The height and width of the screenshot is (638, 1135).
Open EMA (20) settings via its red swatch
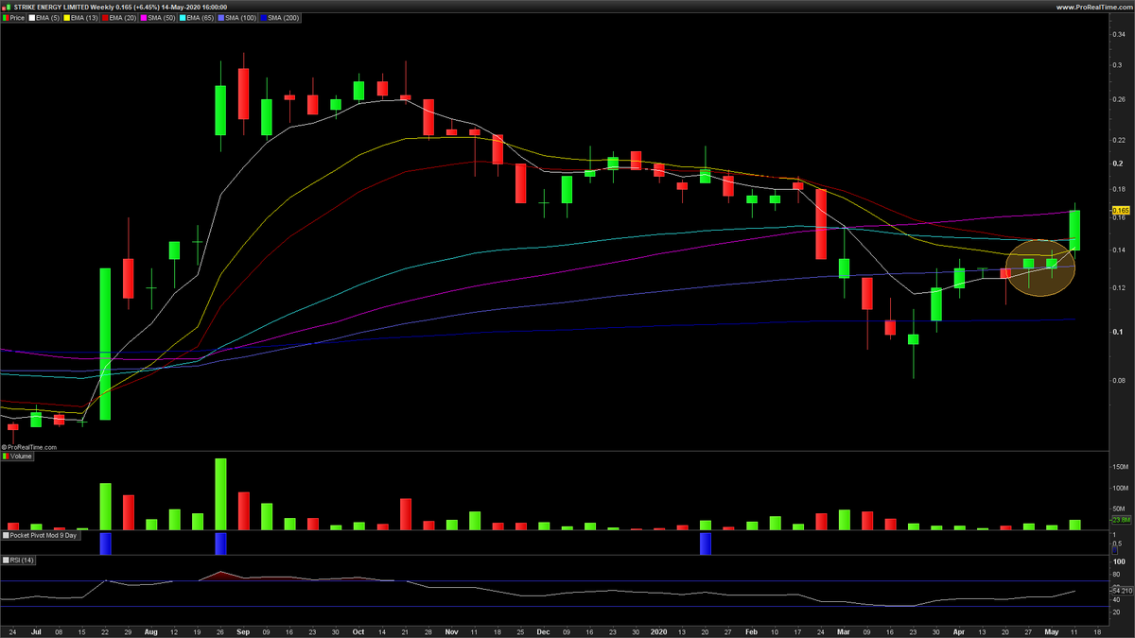point(104,16)
